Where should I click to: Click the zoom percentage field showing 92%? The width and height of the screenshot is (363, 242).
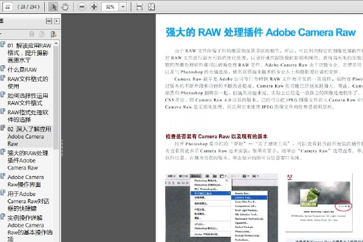tap(110, 7)
